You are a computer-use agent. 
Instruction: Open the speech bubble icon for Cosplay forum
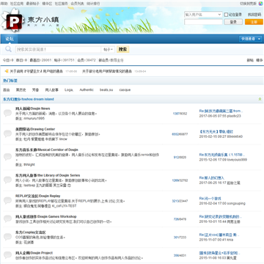tap(7, 237)
